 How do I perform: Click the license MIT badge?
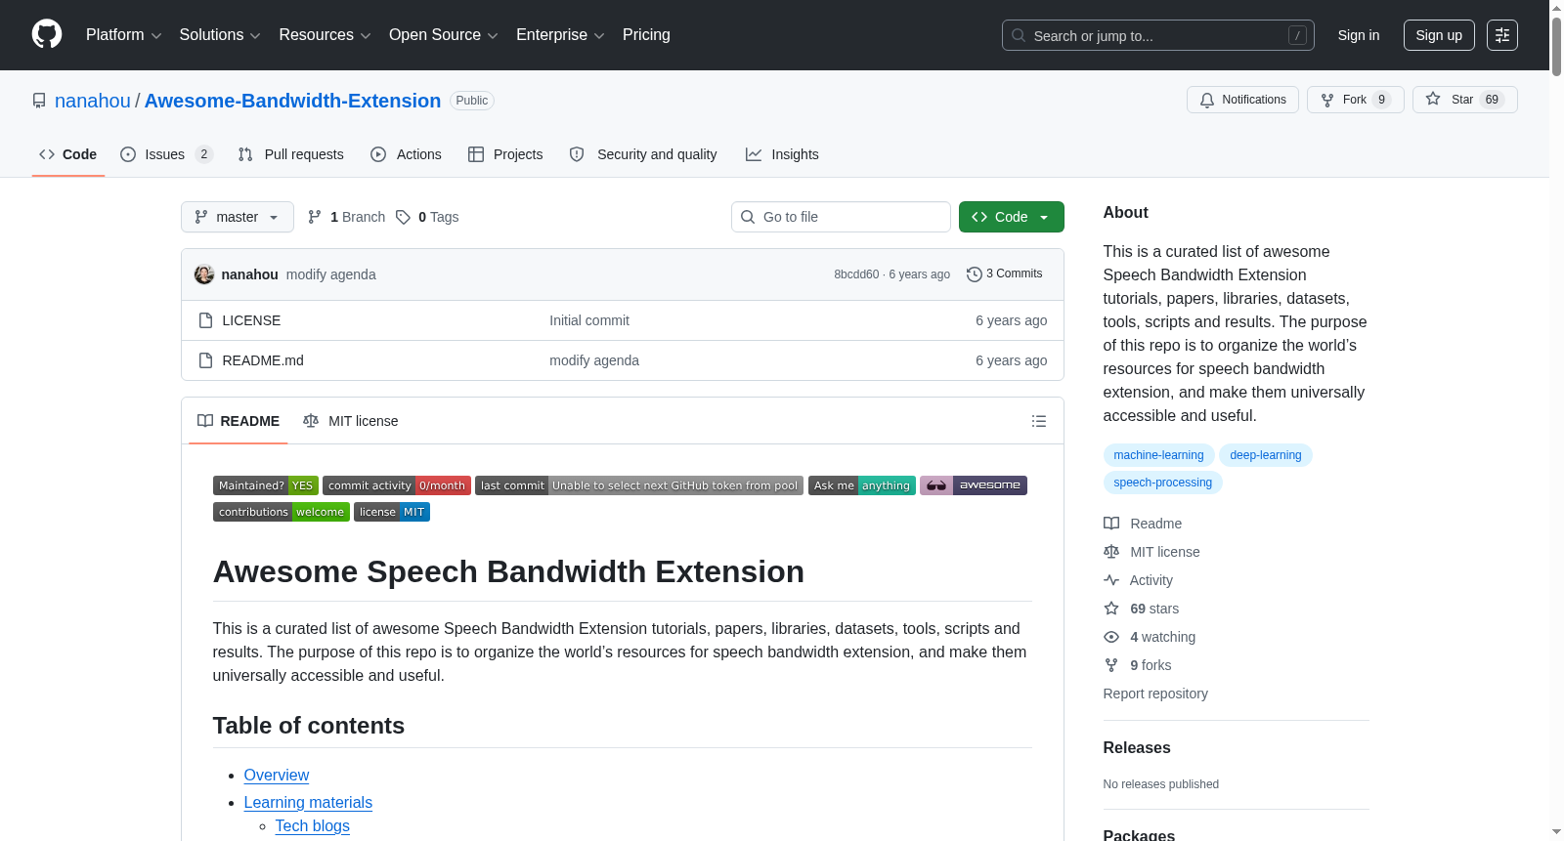pos(392,512)
